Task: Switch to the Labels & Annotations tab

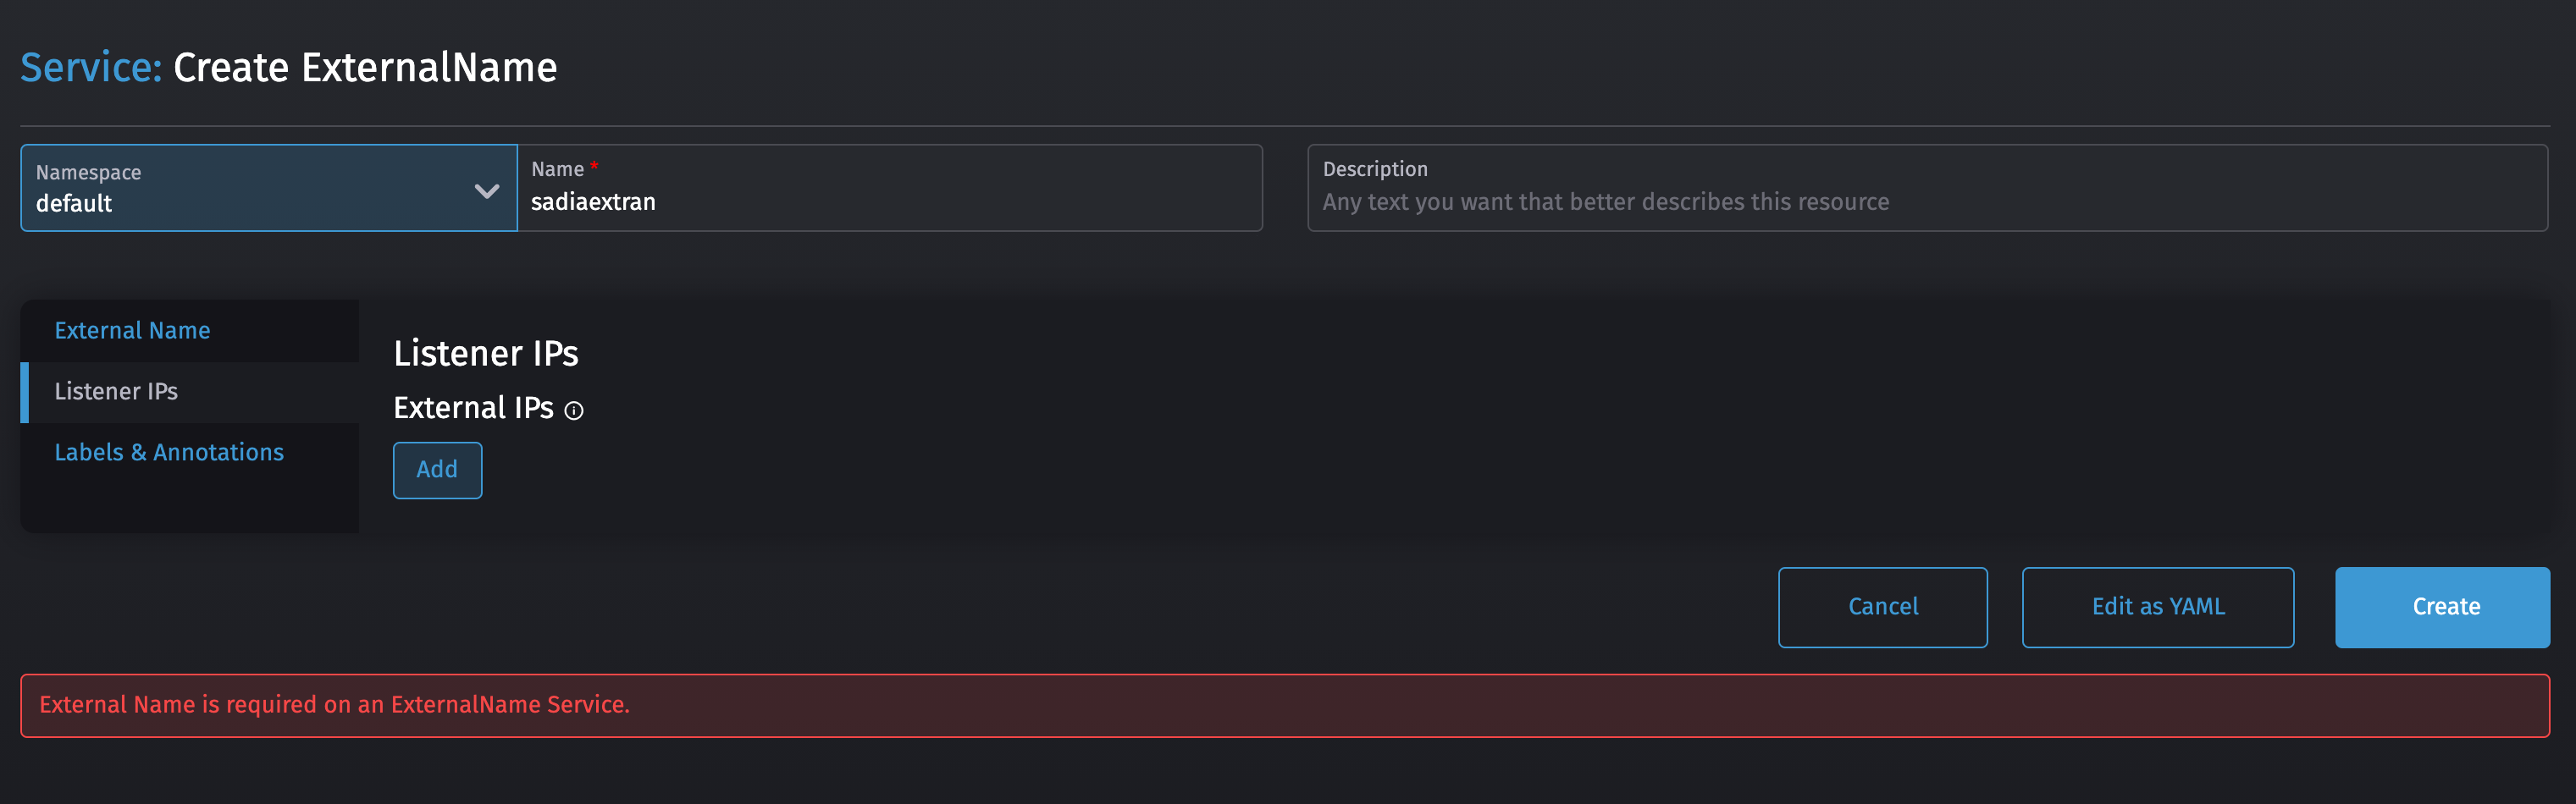Action: coord(168,452)
